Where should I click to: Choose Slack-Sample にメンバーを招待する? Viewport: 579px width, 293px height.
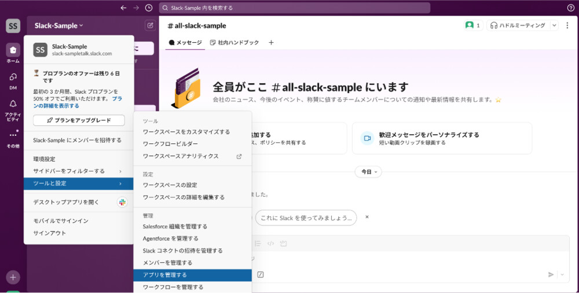tap(78, 140)
